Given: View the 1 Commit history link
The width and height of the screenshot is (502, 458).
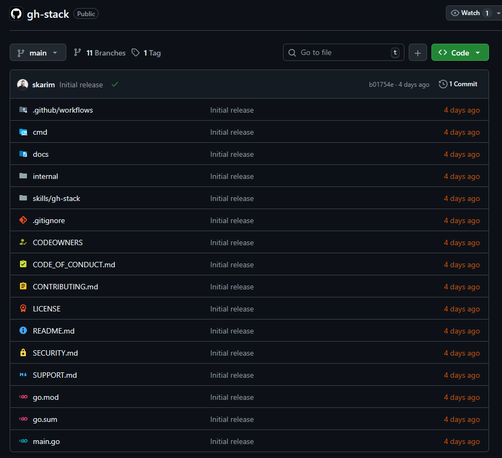Looking at the screenshot, I should tap(458, 84).
